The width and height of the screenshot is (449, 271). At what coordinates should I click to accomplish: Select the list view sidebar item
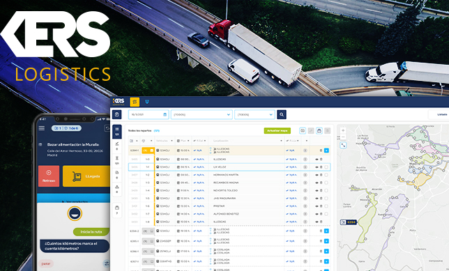[x=117, y=132]
